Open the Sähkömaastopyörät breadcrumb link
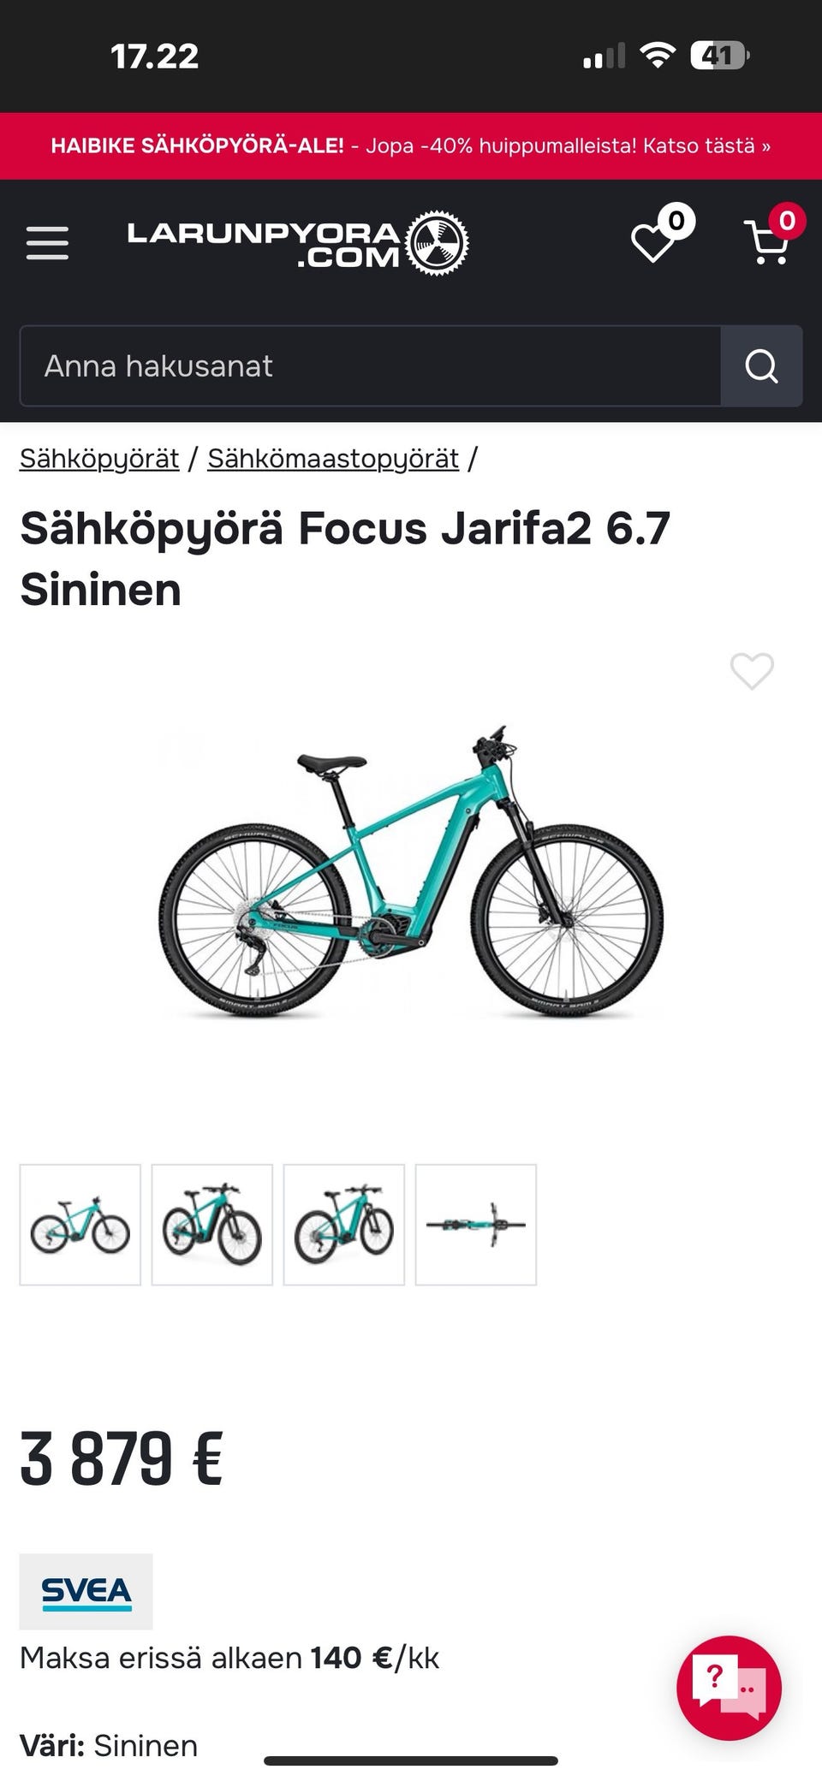 (333, 459)
